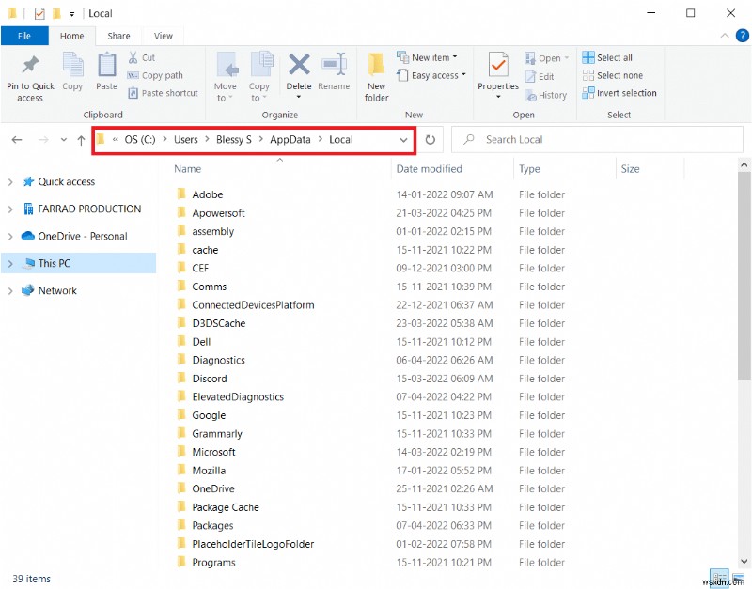
Task: Toggle the checkbox icon in the title bar
Action: [39, 13]
